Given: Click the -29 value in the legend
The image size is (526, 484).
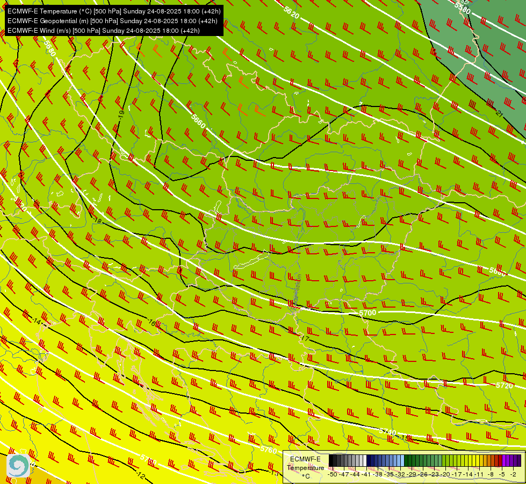Looking at the screenshot, I should coord(412,474).
